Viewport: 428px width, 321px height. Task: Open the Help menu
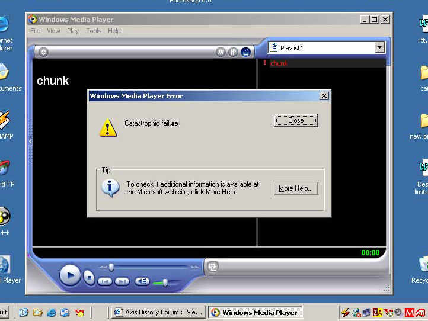point(114,31)
